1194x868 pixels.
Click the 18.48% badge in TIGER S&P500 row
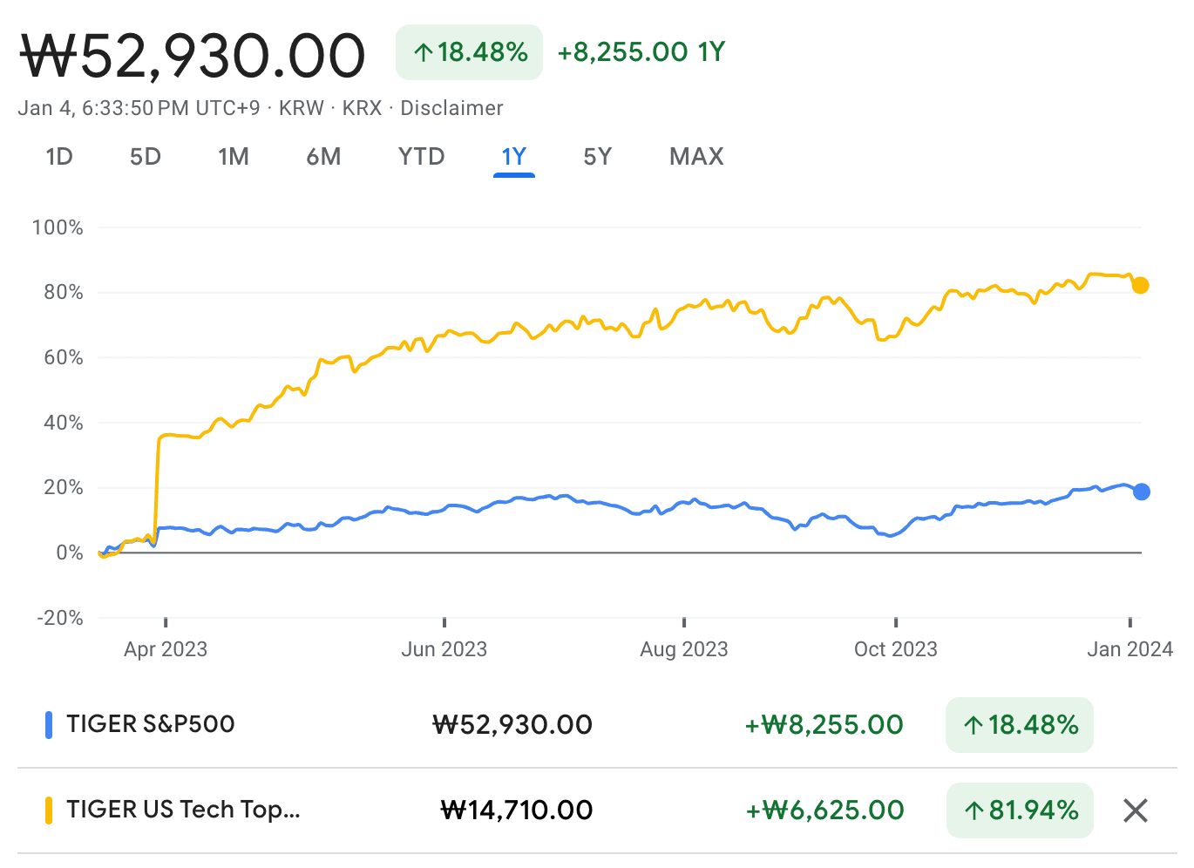(x=1020, y=725)
